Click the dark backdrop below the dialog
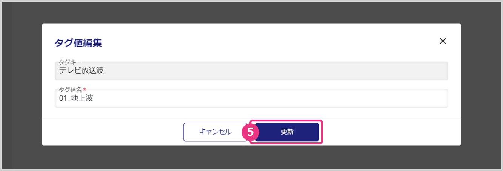This screenshot has height=171, width=503. (251, 158)
